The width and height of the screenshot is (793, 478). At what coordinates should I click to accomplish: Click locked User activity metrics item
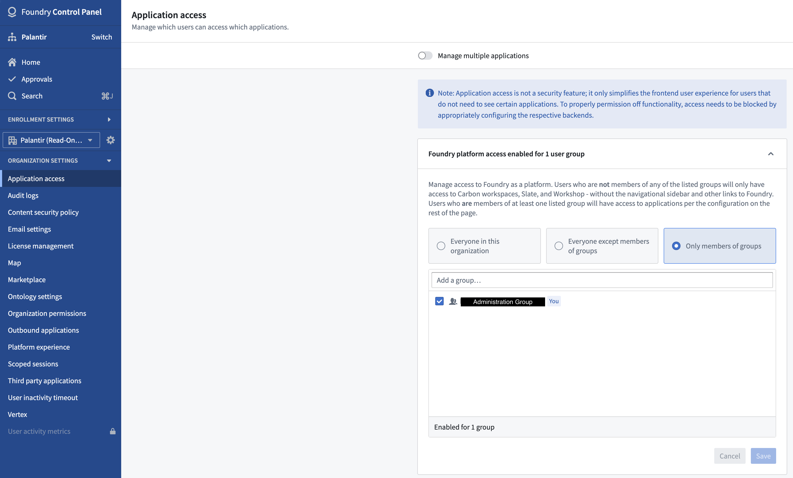tap(61, 431)
